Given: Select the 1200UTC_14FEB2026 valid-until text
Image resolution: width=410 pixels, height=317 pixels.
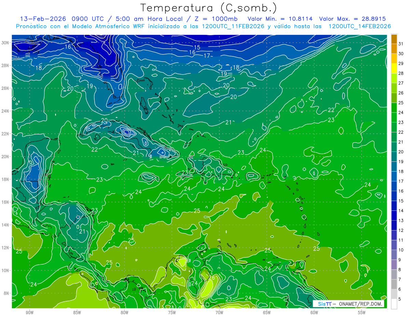Looking at the screenshot, I should 359,26.
